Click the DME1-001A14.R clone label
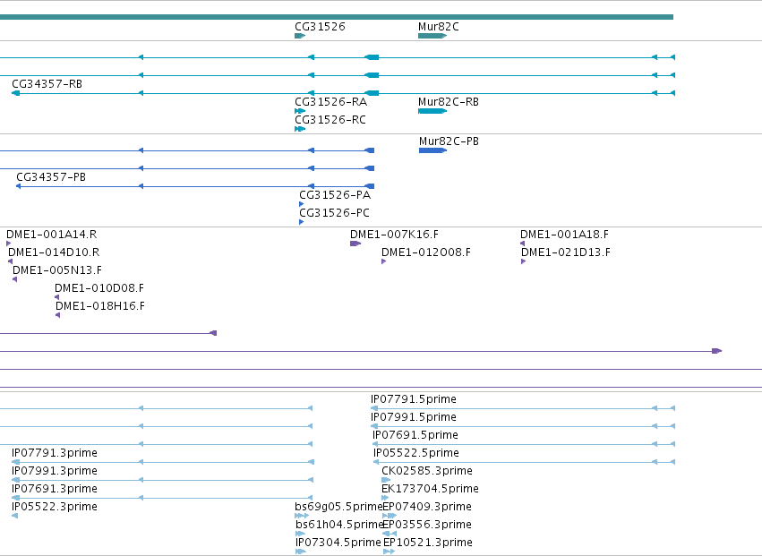This screenshot has height=556, width=762. tap(52, 235)
